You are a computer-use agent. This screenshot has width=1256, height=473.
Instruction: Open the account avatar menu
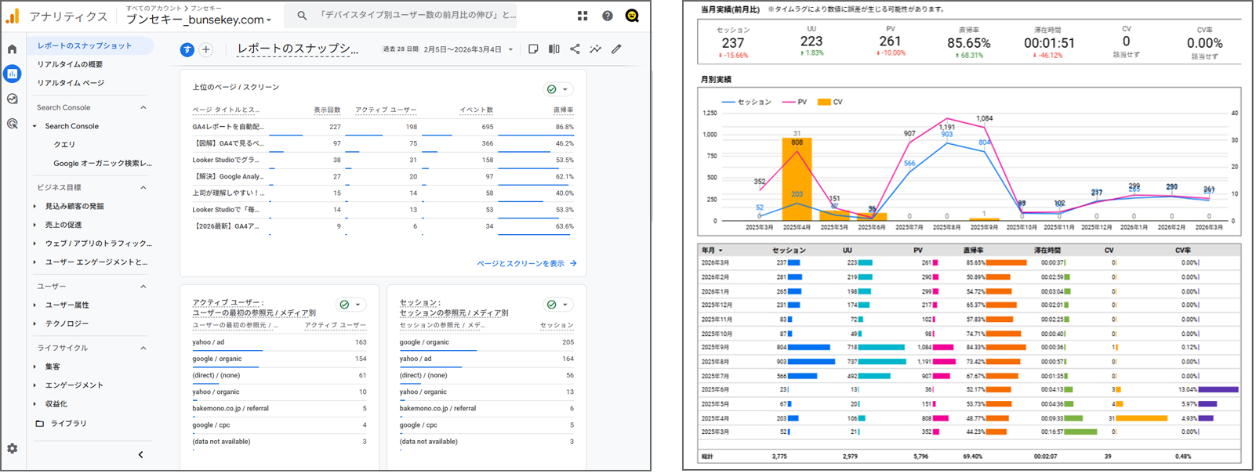coord(632,16)
